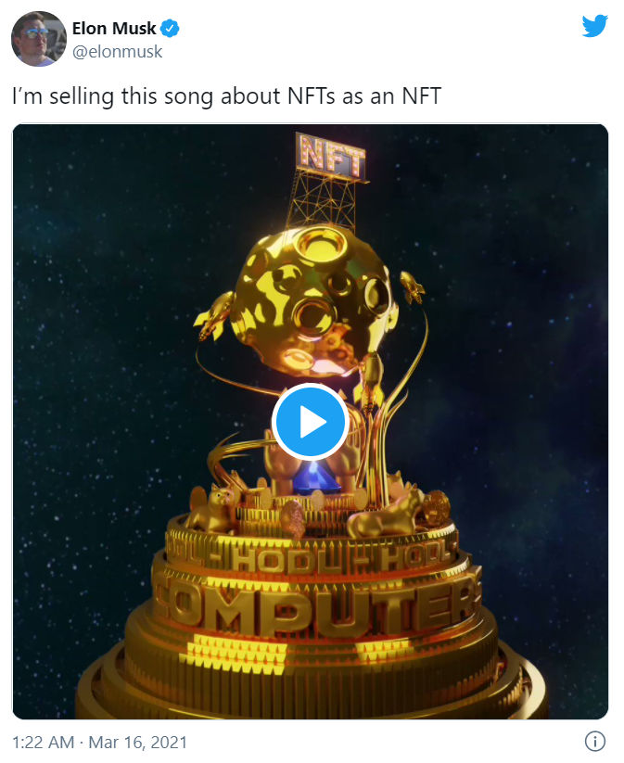624x763 pixels.
Task: Click the blue verified checkmark badge
Action: (x=170, y=29)
